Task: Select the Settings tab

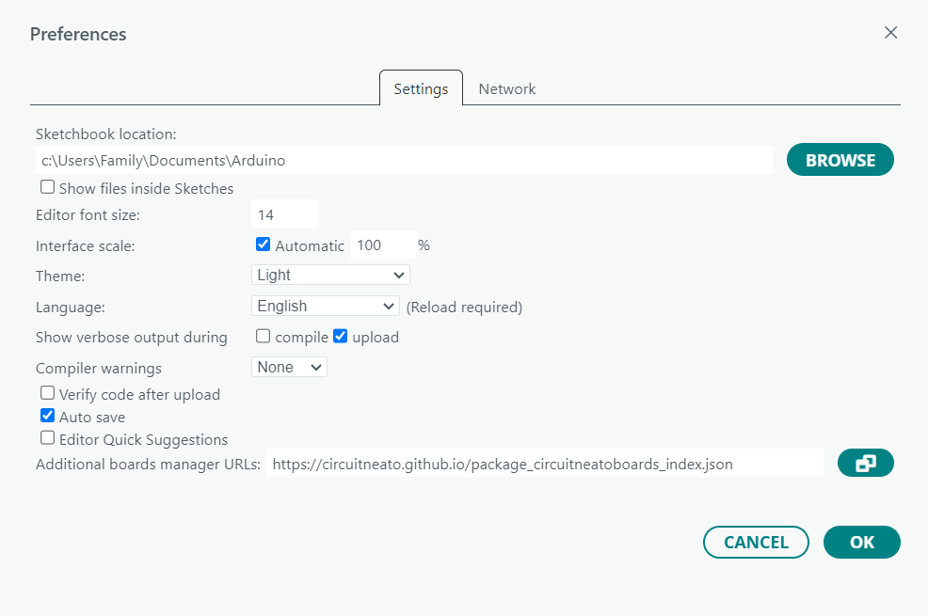Action: point(421,88)
